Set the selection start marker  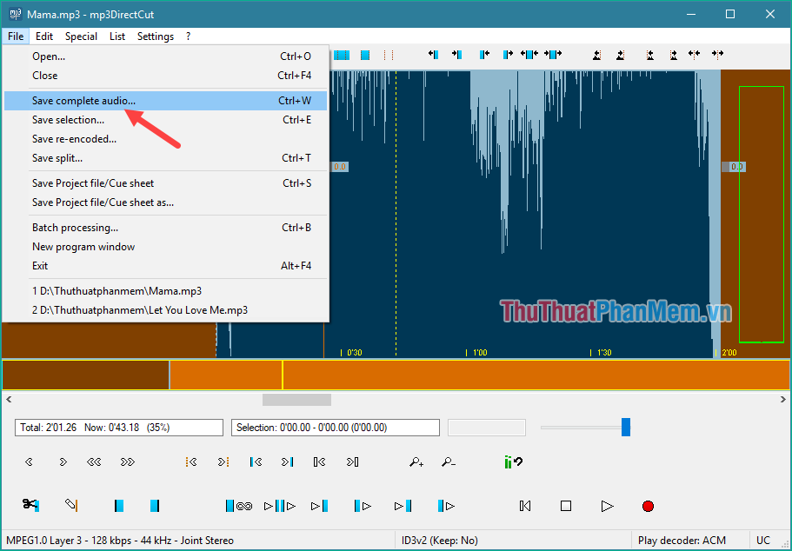tap(118, 505)
